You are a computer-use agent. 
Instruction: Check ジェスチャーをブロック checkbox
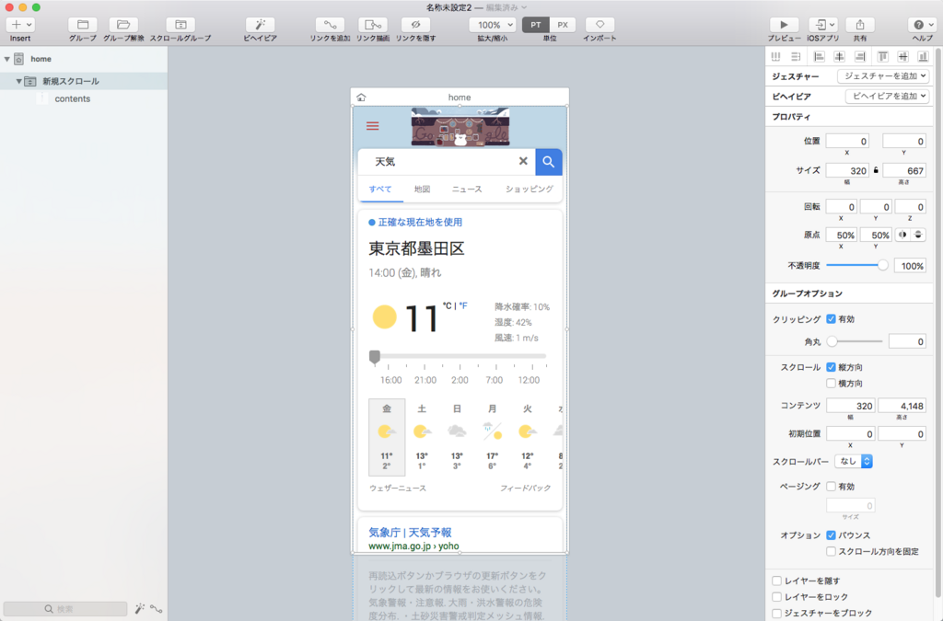[x=777, y=614]
